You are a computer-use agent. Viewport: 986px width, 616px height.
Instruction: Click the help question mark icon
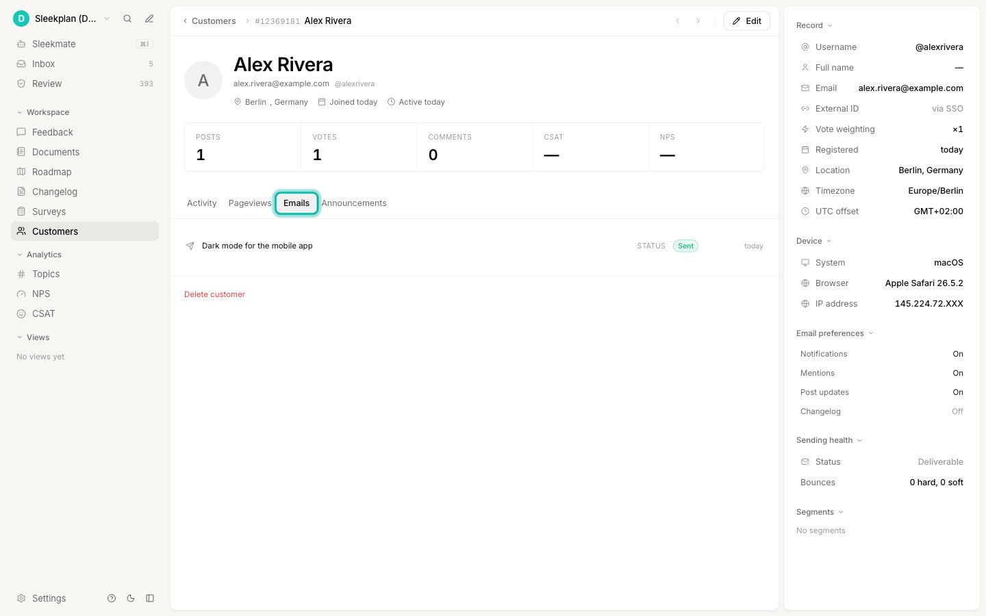click(x=112, y=598)
